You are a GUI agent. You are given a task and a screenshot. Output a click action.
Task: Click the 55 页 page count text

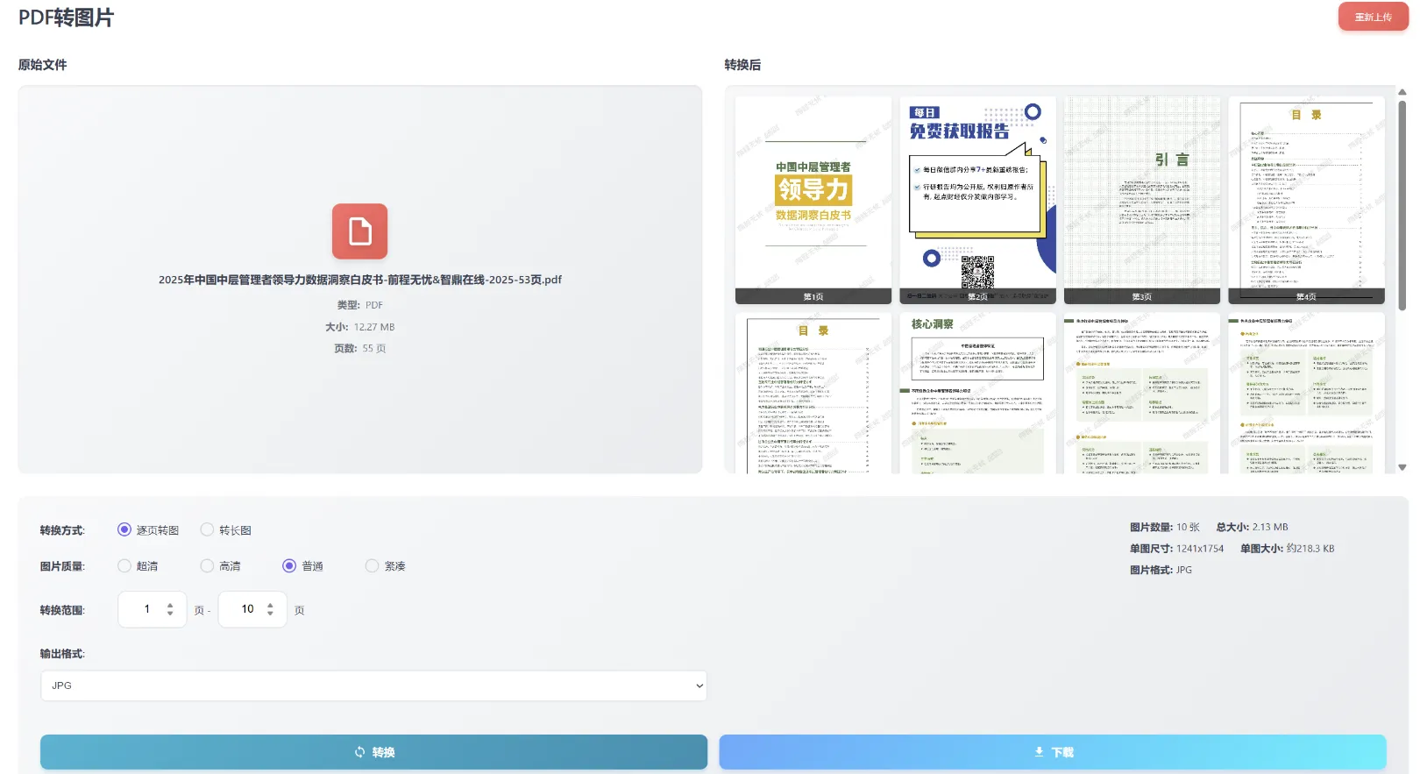pos(374,348)
